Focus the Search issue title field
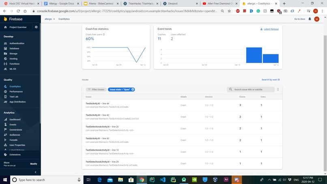This screenshot has width=327, height=184. click(251, 89)
